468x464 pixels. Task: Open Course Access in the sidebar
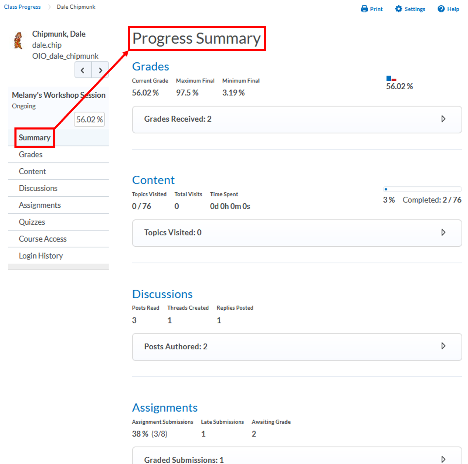click(x=43, y=239)
